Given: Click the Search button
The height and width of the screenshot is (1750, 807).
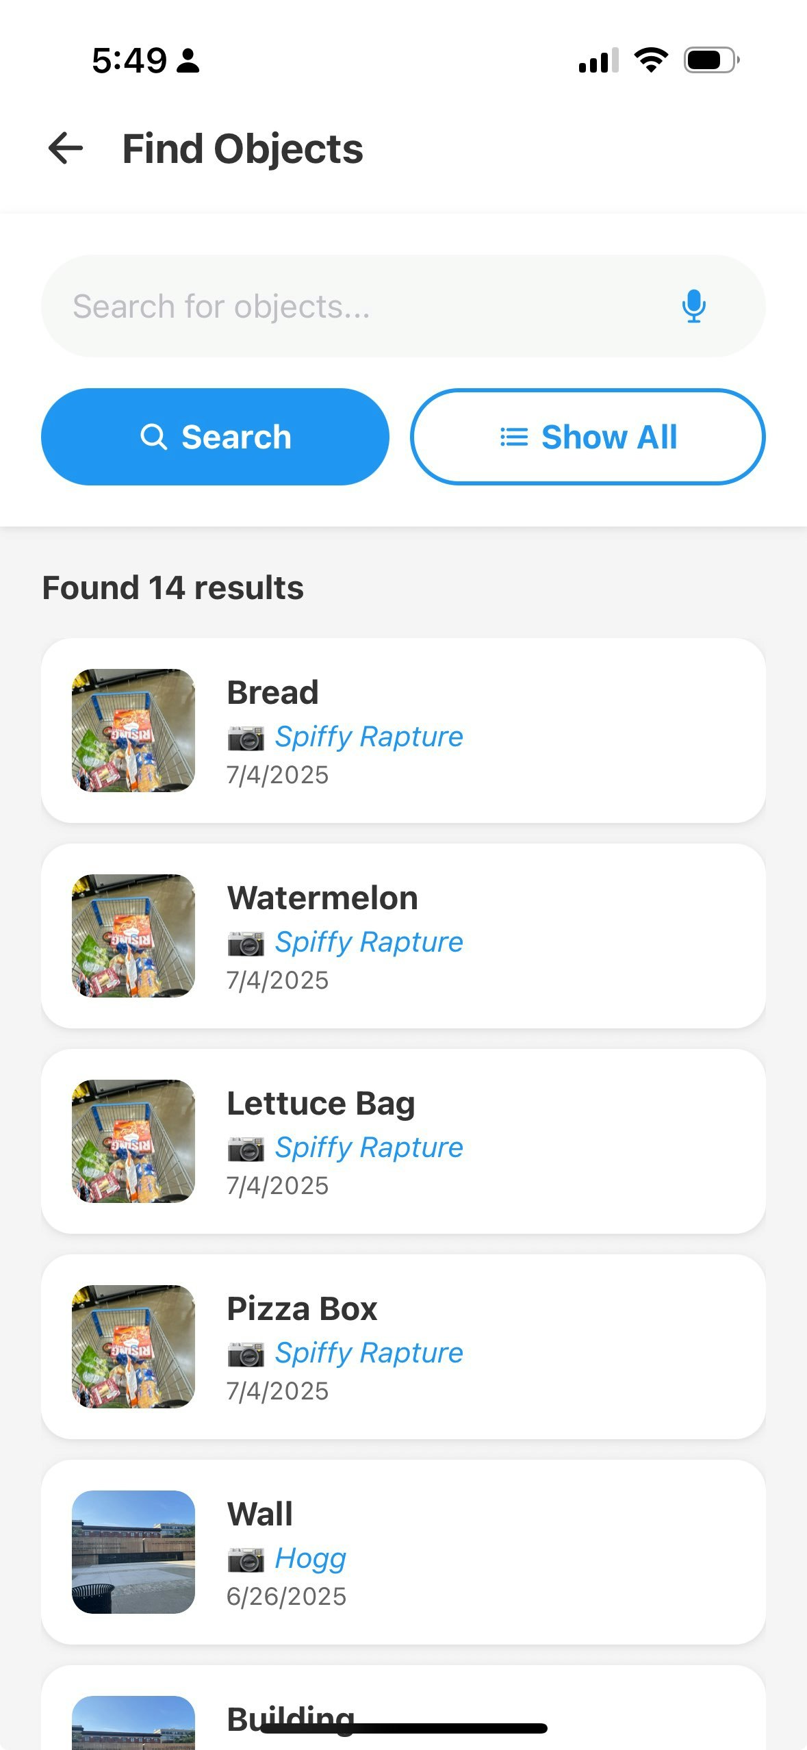Looking at the screenshot, I should tap(215, 437).
